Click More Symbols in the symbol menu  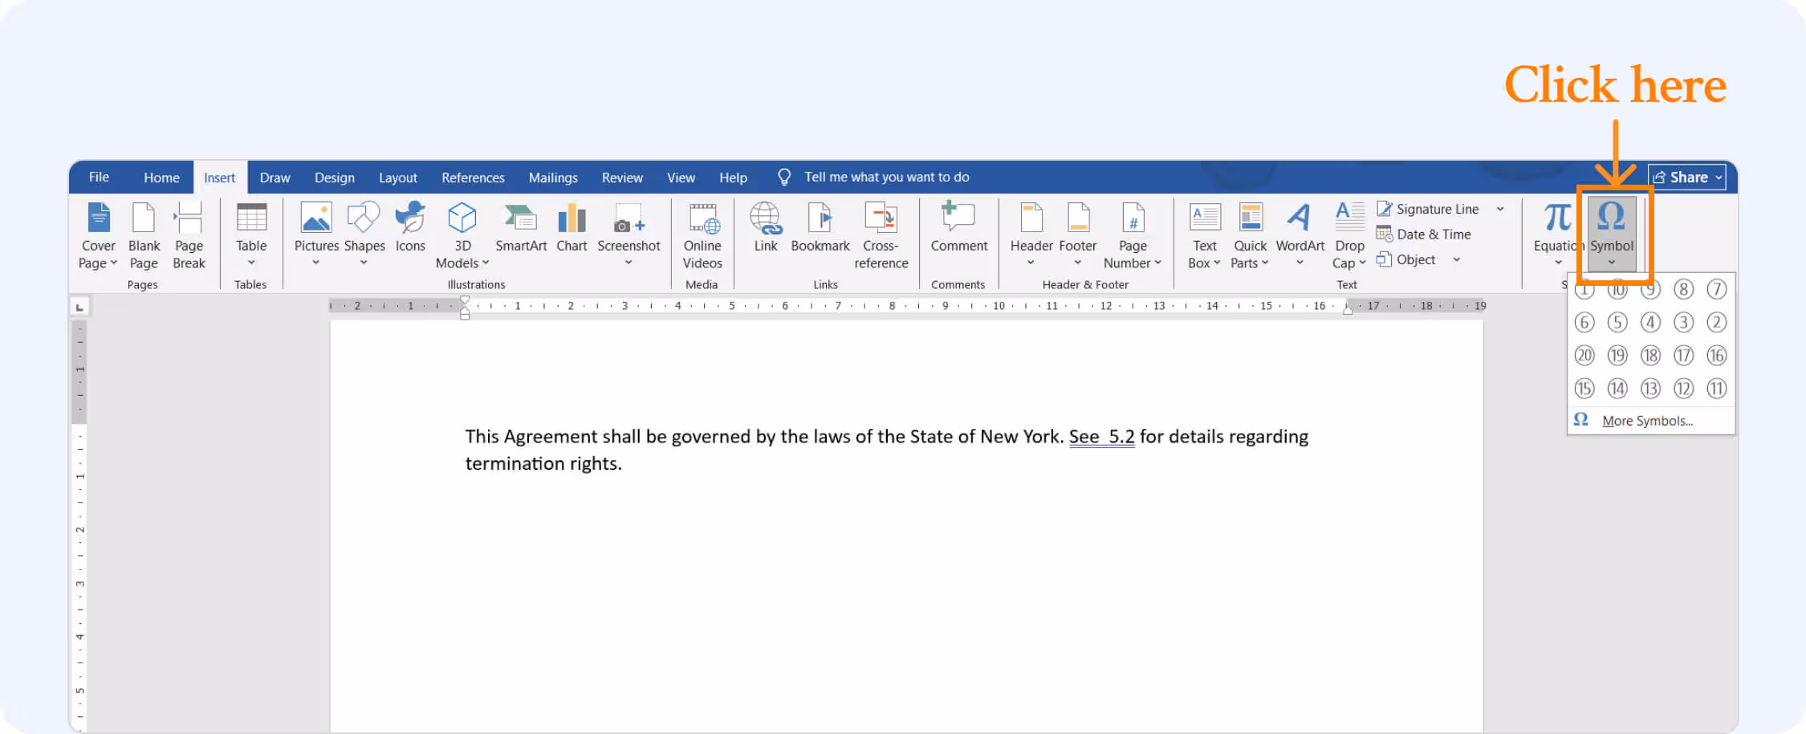click(x=1648, y=420)
